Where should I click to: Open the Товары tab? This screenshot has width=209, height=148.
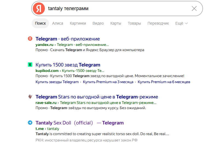134,23
